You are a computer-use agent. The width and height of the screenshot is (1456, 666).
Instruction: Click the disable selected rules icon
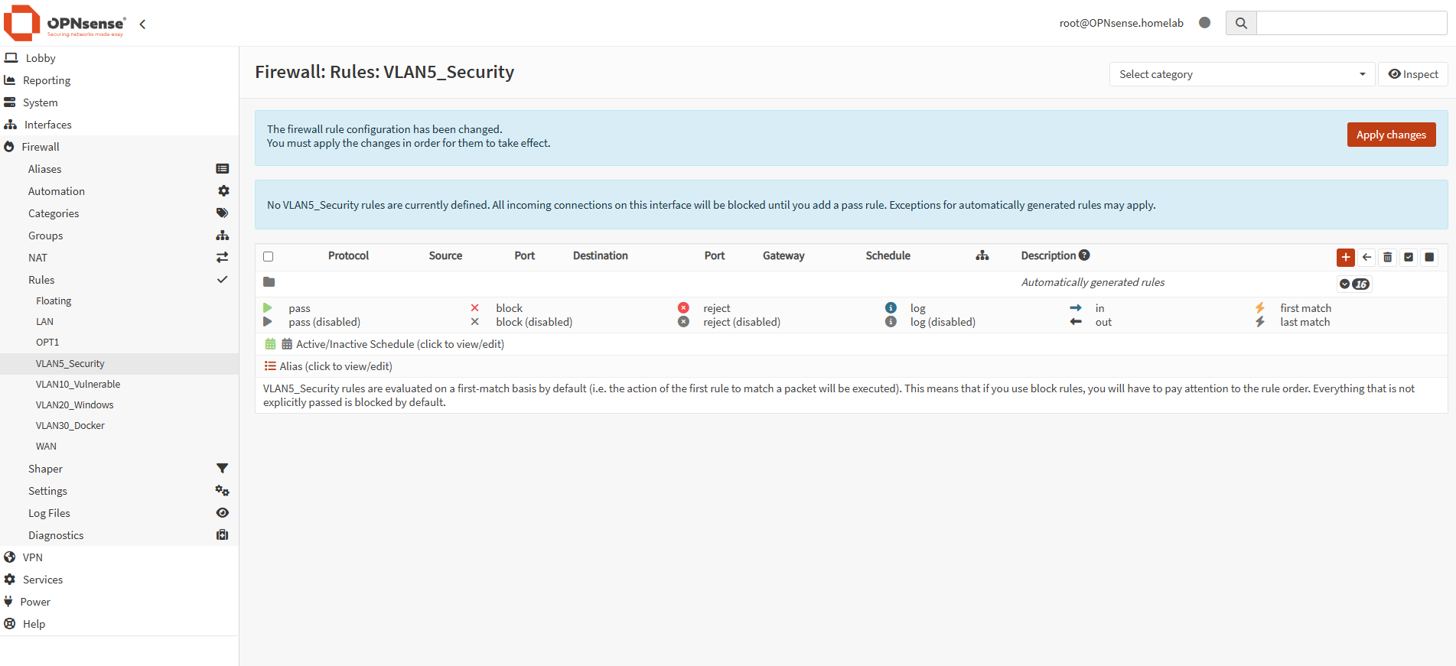pos(1429,257)
